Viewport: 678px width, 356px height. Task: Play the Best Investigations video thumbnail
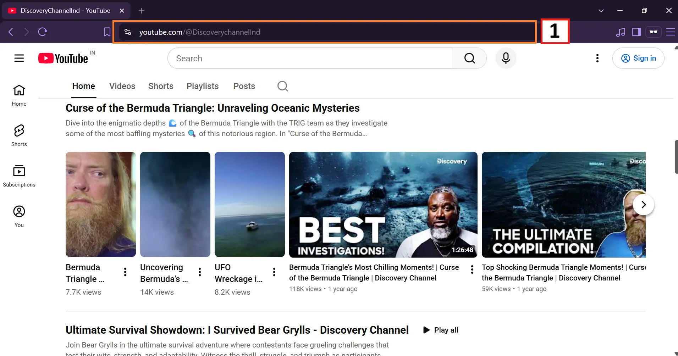click(x=383, y=205)
